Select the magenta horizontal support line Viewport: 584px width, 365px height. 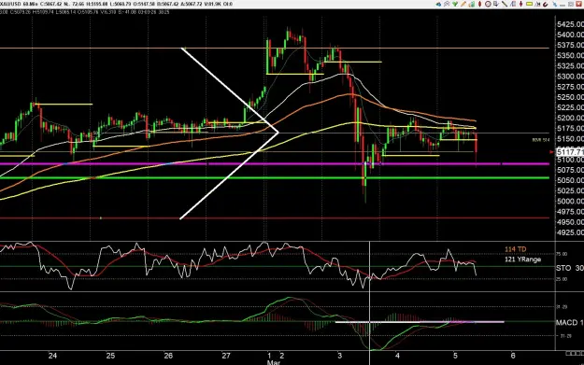coord(275,163)
